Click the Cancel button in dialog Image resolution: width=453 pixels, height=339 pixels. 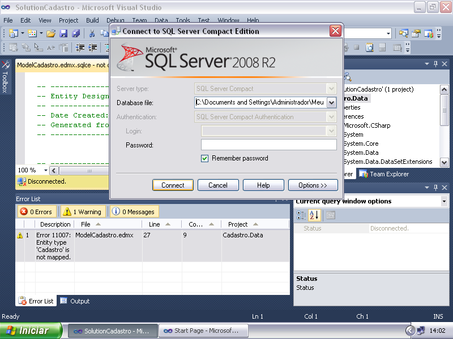[x=218, y=185]
